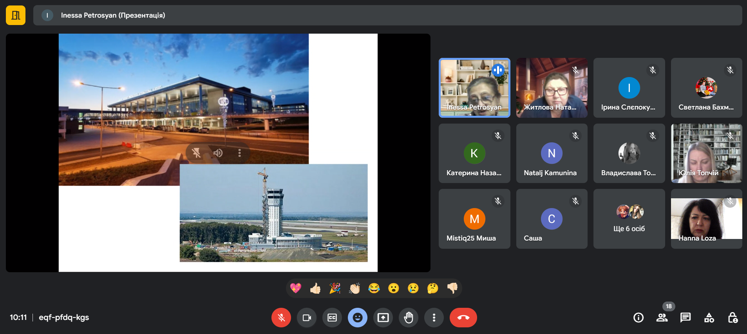Turn on closed captions
This screenshot has width=747, height=334.
(332, 318)
